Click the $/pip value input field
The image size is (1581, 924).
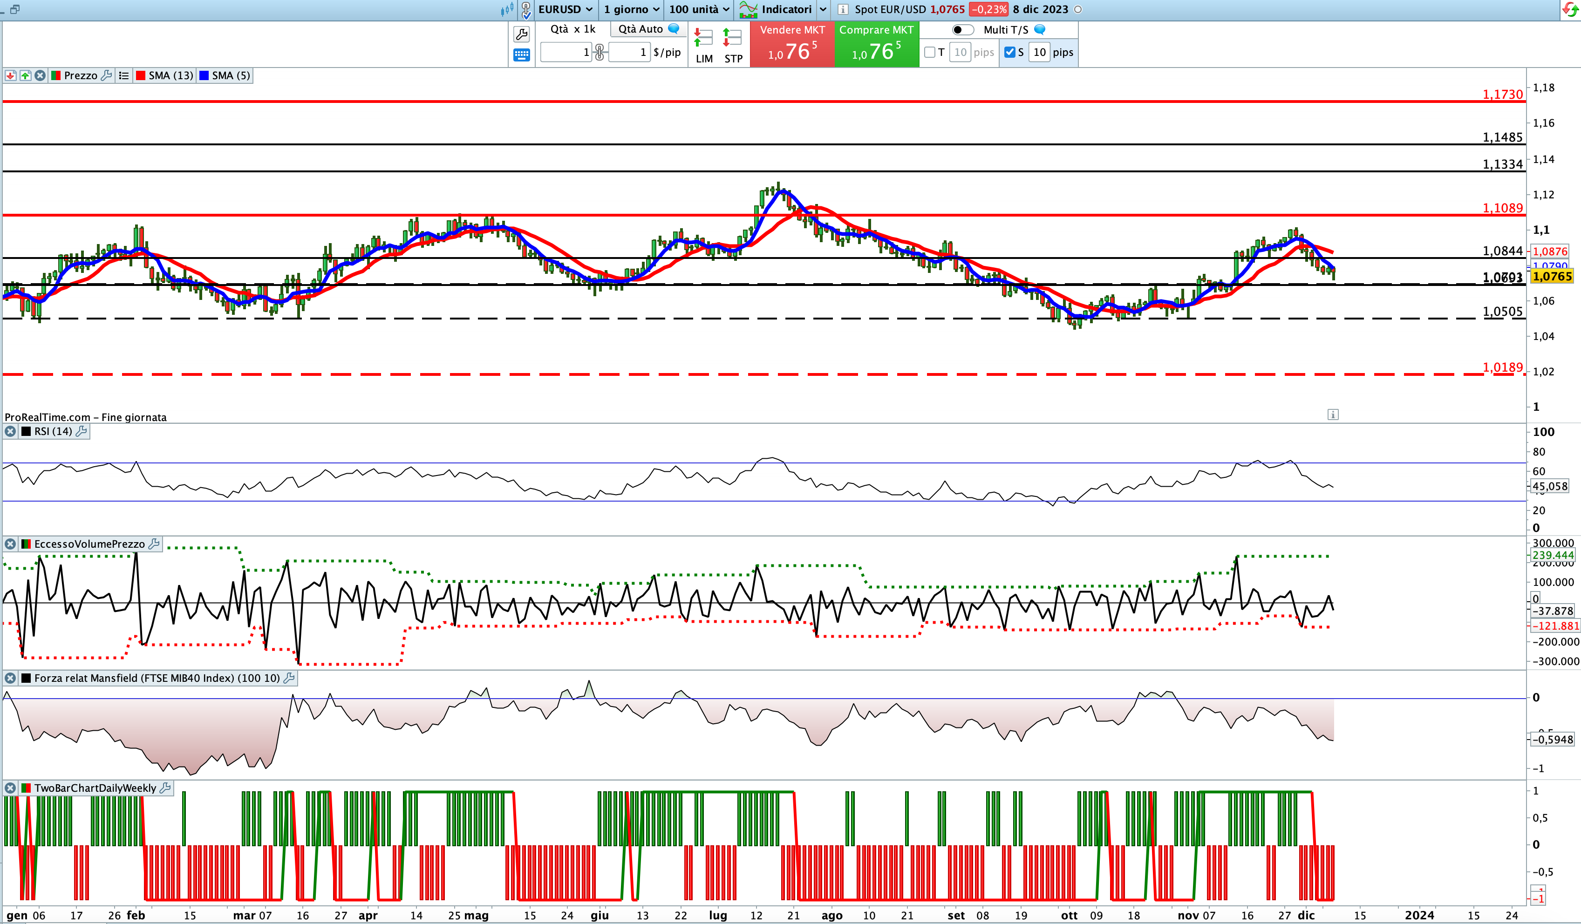coord(629,52)
